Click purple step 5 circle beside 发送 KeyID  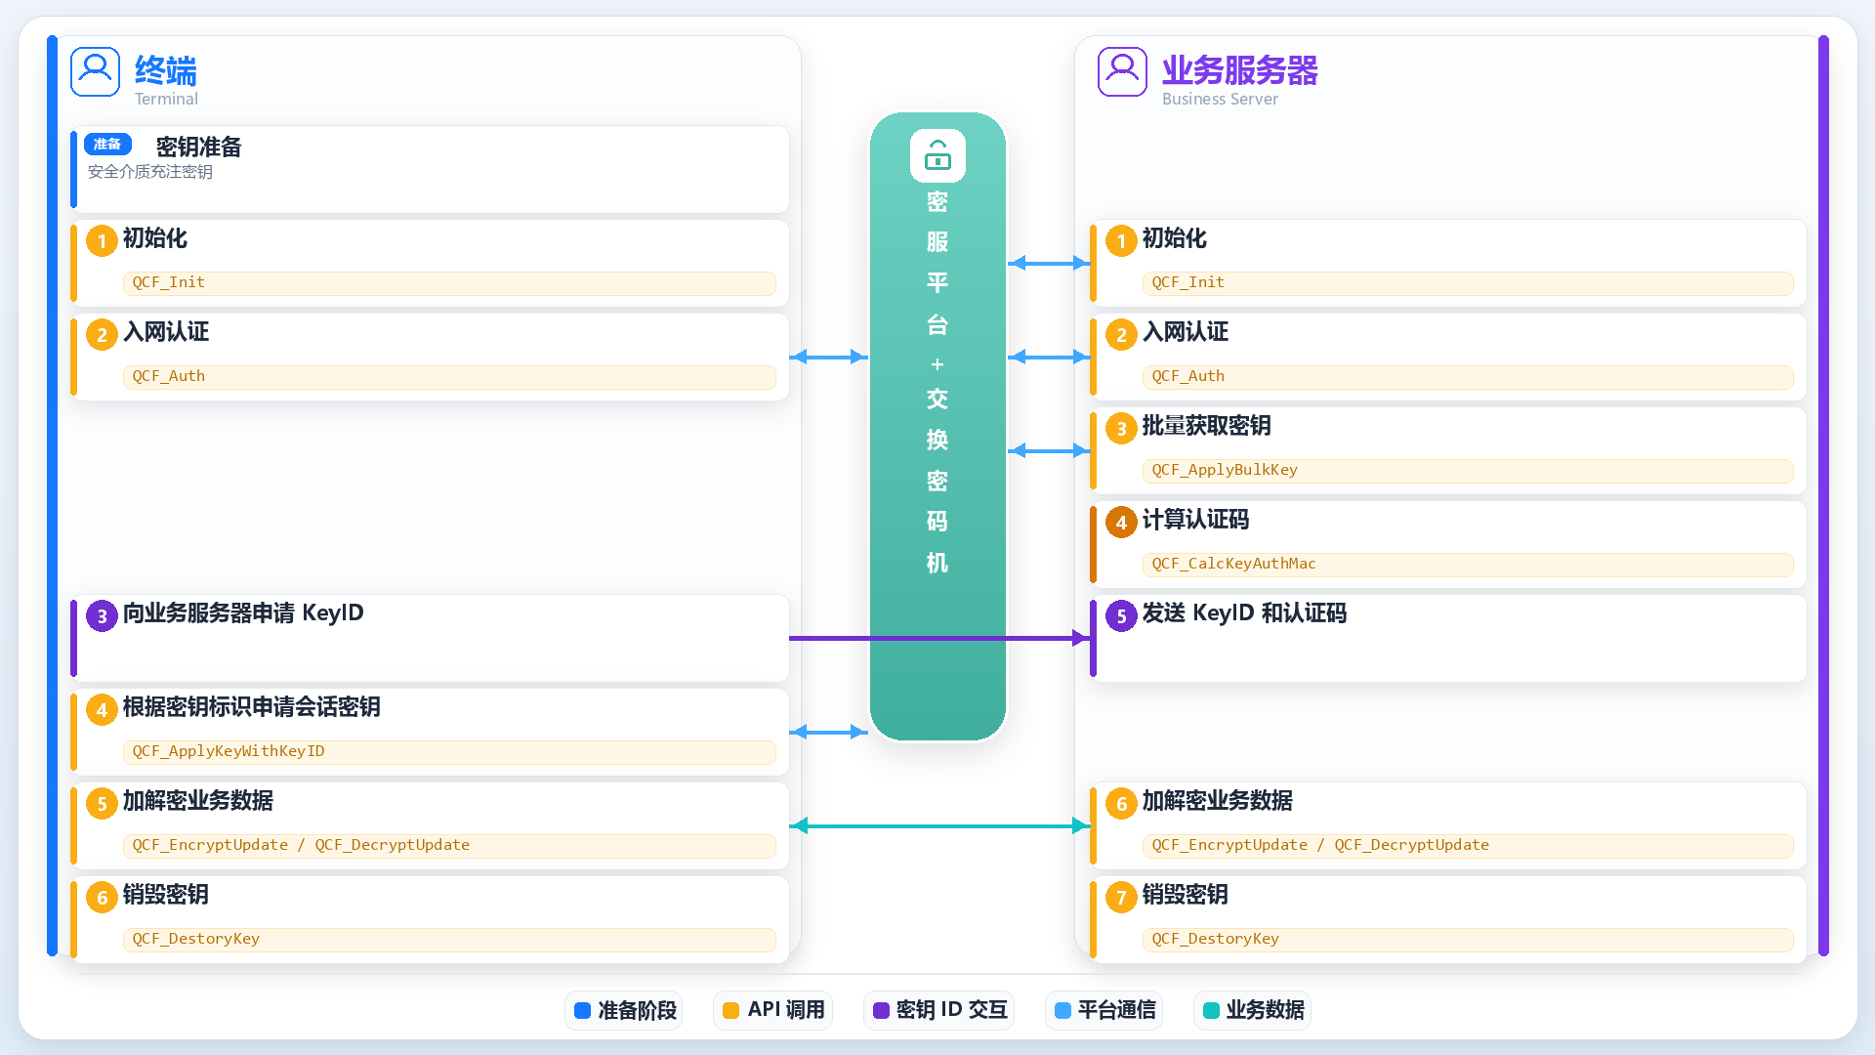(x=1121, y=615)
